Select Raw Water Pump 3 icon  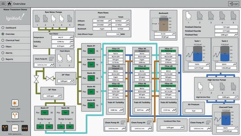[53, 18]
